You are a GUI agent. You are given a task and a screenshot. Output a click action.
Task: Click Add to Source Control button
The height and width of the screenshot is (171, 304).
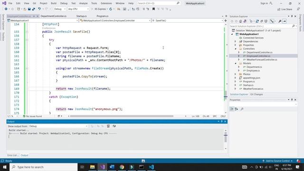(x=277, y=161)
